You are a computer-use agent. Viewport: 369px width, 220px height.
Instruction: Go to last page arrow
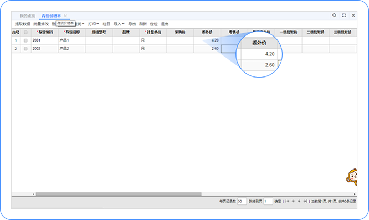tap(305, 201)
